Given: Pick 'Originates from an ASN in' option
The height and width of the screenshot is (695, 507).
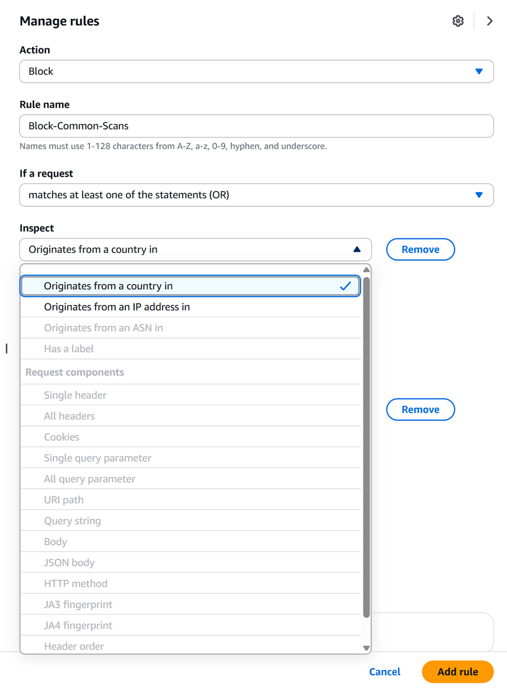Looking at the screenshot, I should pos(190,328).
